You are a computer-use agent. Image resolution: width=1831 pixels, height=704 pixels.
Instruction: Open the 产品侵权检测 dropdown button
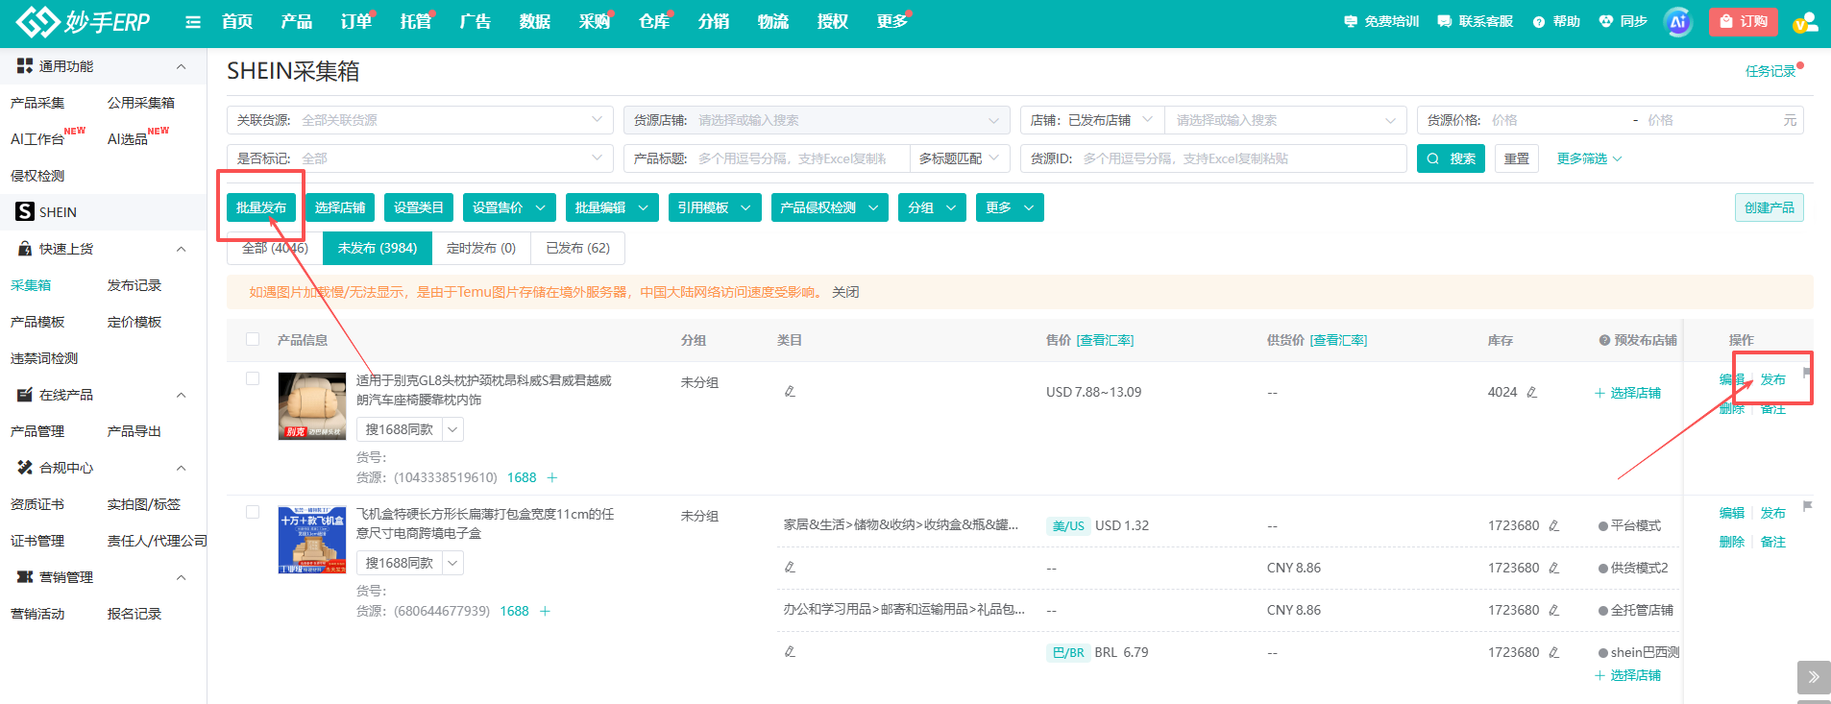830,207
